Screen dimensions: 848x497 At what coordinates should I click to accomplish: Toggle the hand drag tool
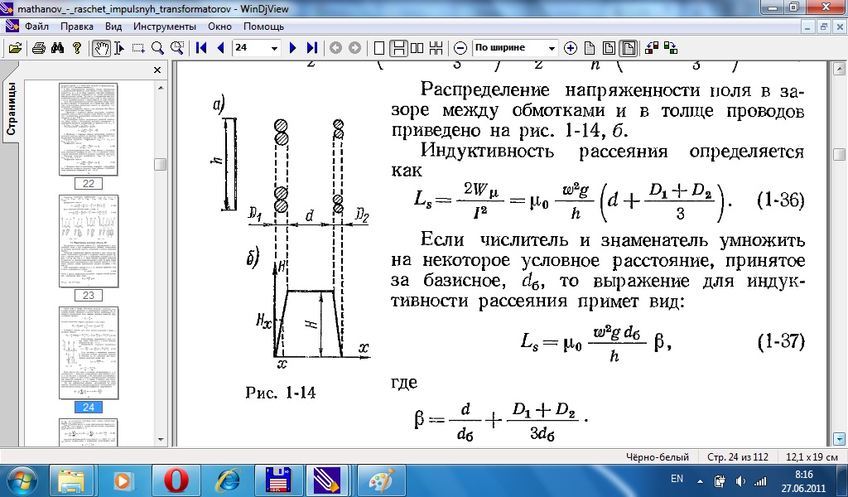[x=101, y=48]
